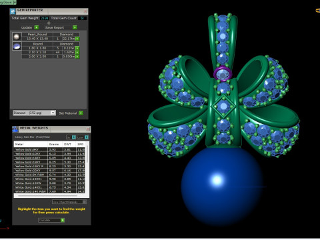
Task: Click the Update label in Gem Reporter
Action: (x=27, y=27)
